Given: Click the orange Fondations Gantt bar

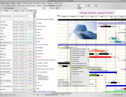Looking at the screenshot, I should [97, 51].
